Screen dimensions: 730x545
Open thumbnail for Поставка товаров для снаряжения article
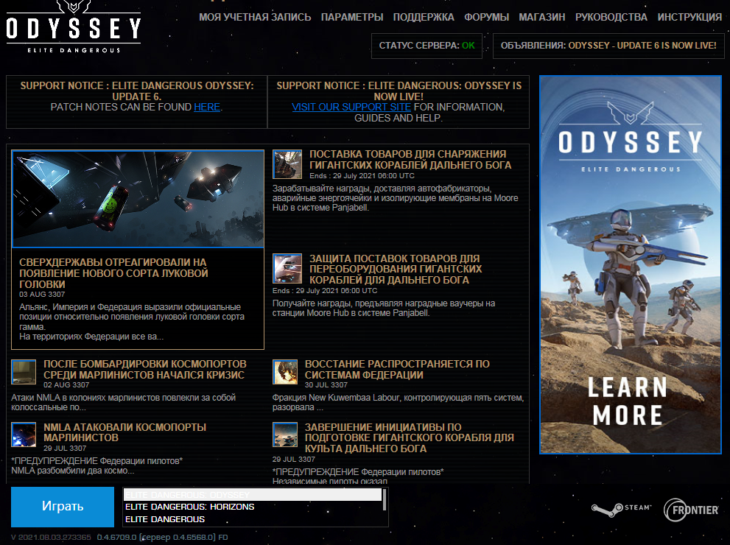287,164
